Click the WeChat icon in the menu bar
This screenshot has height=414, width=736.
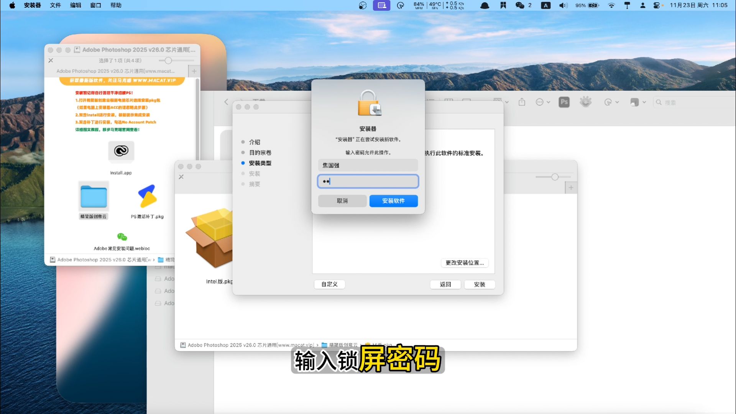520,5
